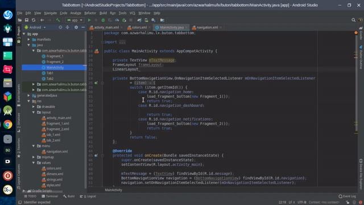Click Attach debugger to process icon
The width and height of the screenshot is (364, 205).
tap(124, 20)
